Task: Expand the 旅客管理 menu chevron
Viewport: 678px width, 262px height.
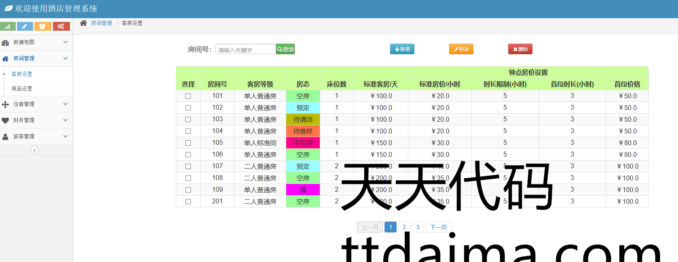Action: (x=65, y=136)
